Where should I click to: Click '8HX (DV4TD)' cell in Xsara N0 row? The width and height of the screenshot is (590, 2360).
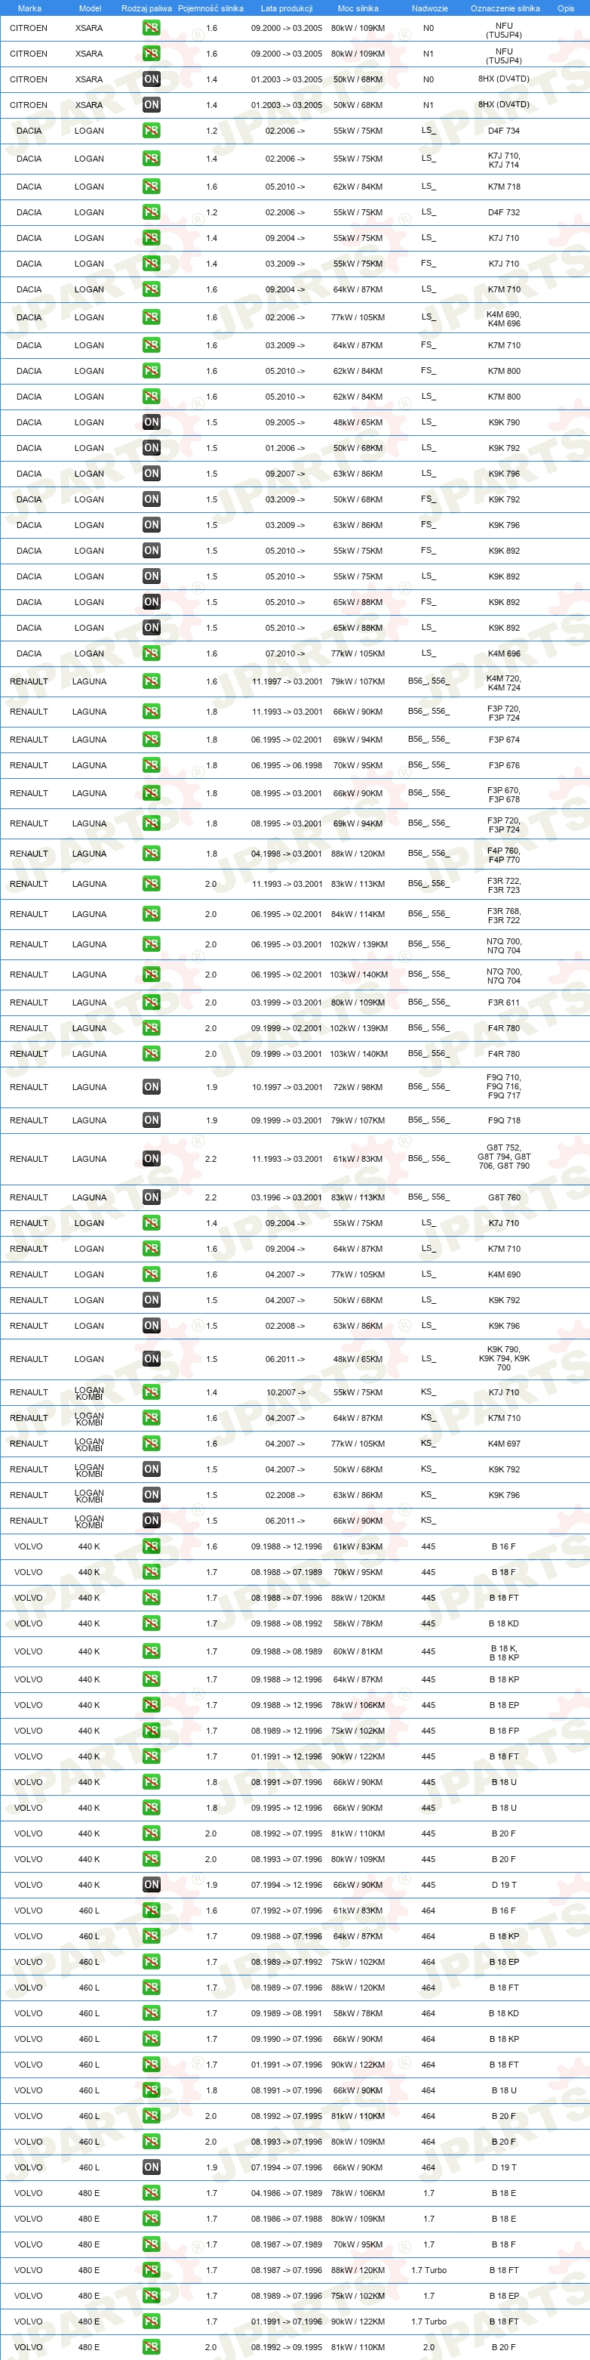pos(504,80)
